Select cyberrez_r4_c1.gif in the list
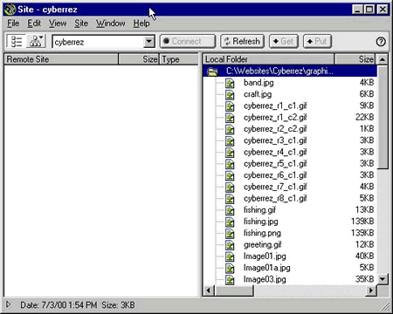 point(275,153)
